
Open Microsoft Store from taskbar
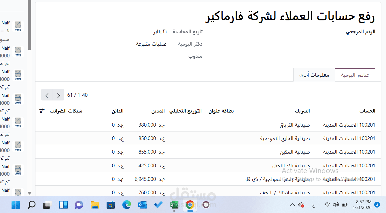pos(111,205)
